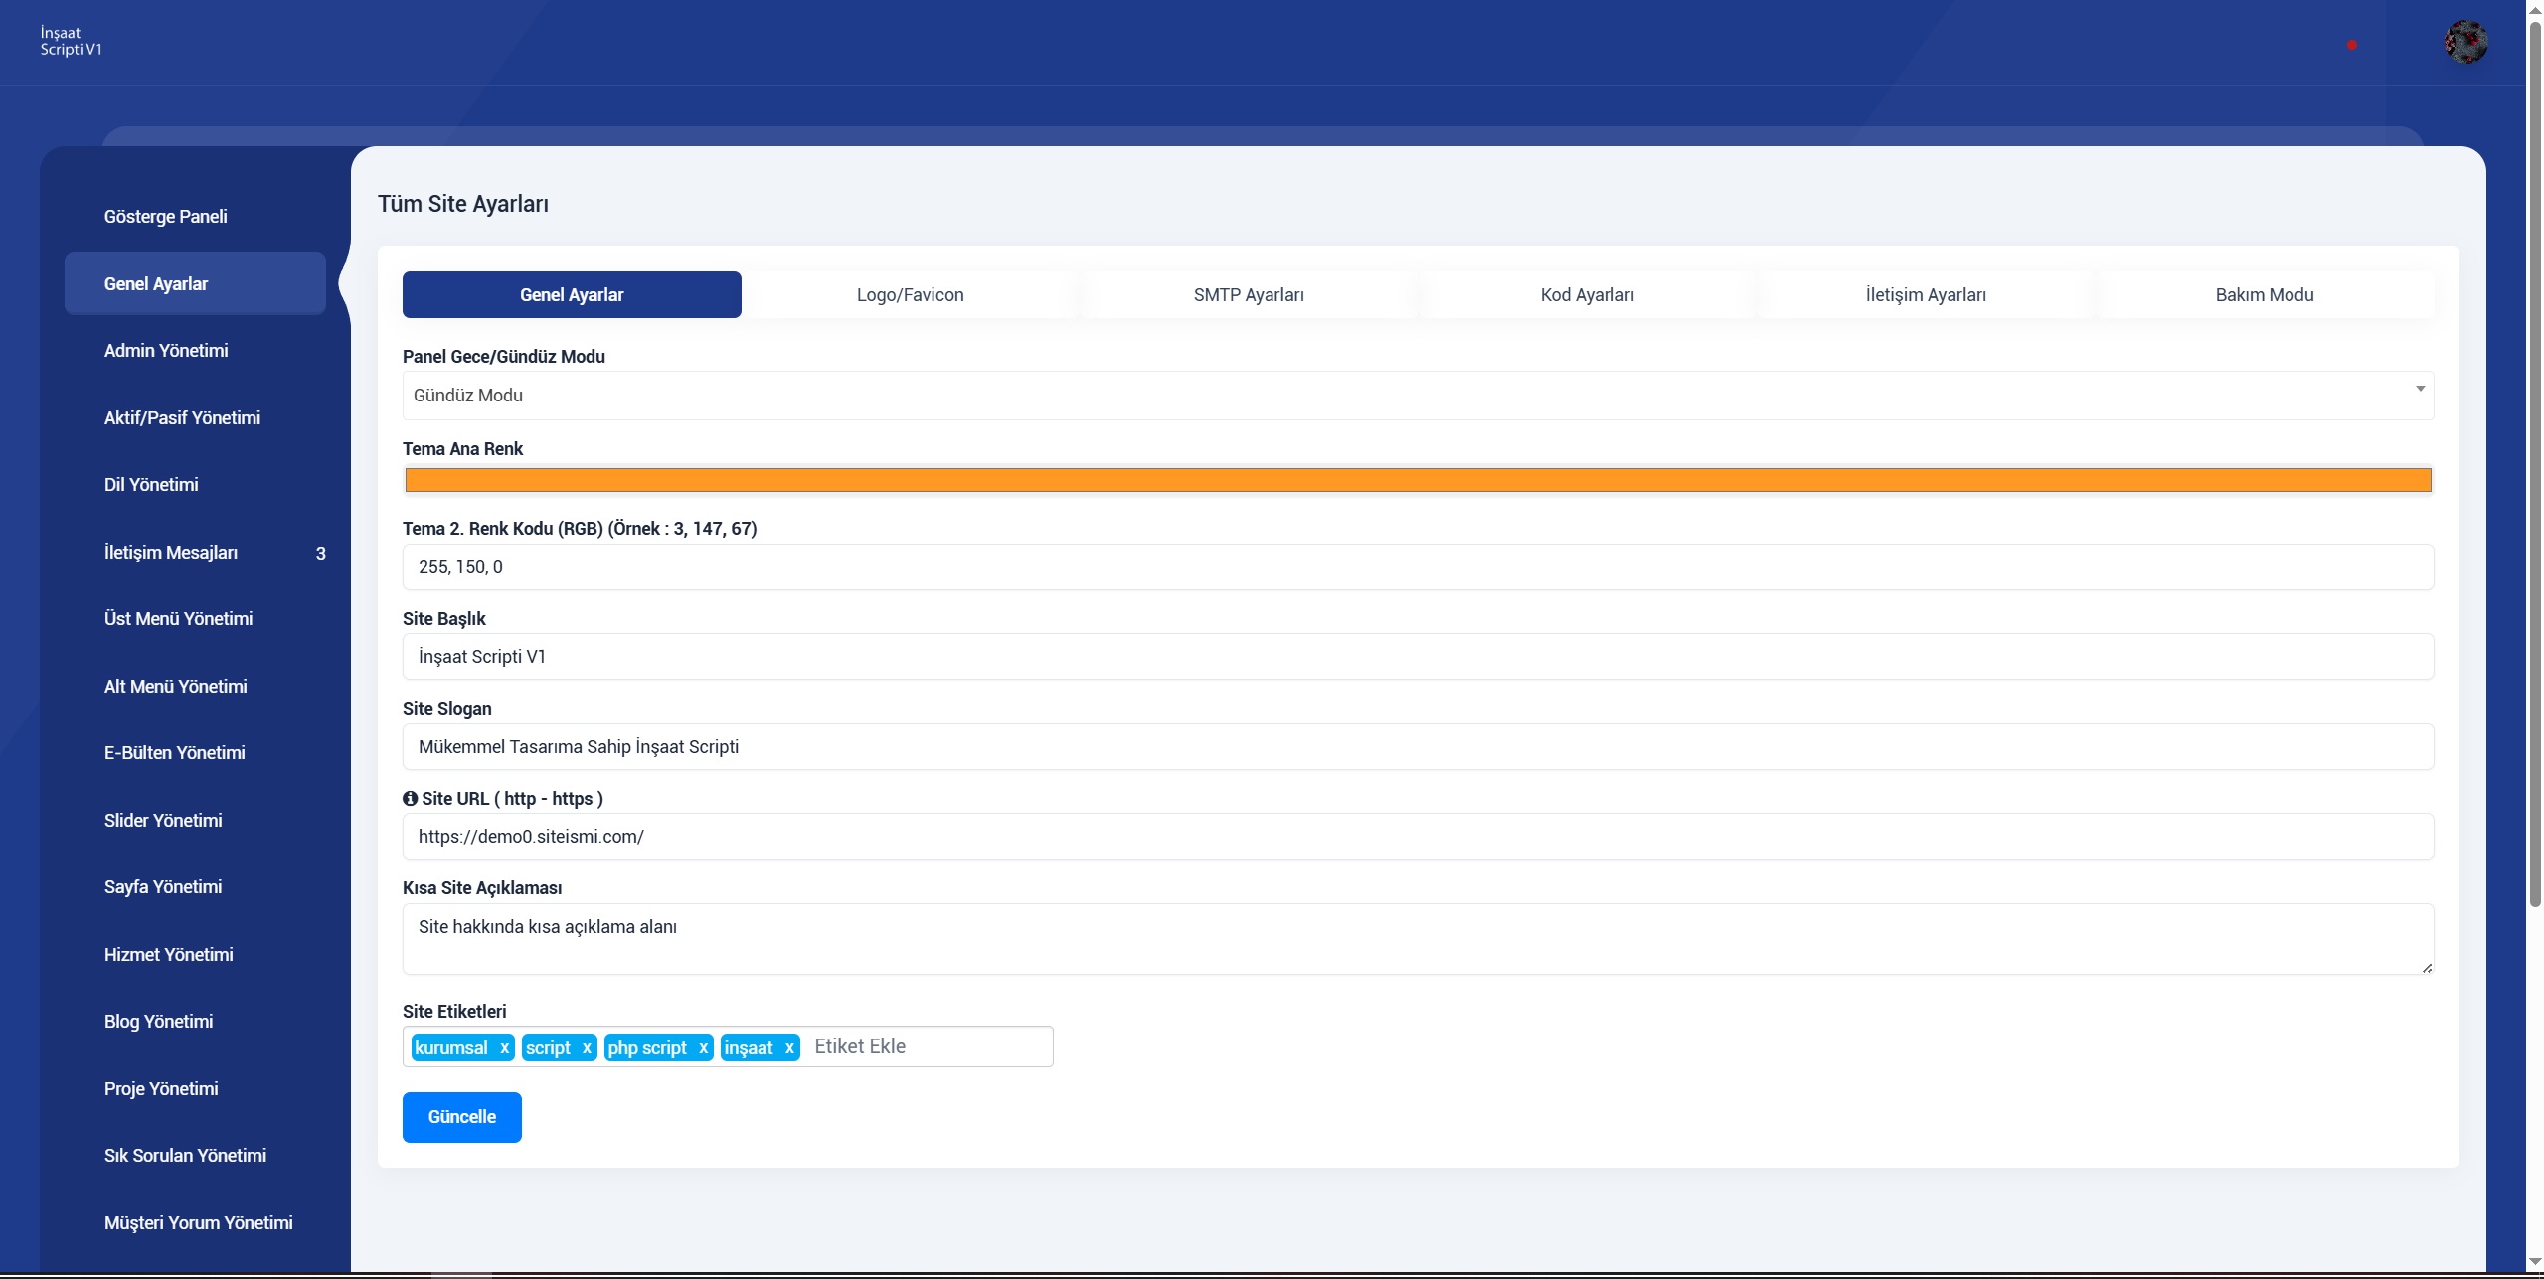Open the Tema Ana Renk color picker
This screenshot has width=2544, height=1279.
pyautogui.click(x=1418, y=480)
